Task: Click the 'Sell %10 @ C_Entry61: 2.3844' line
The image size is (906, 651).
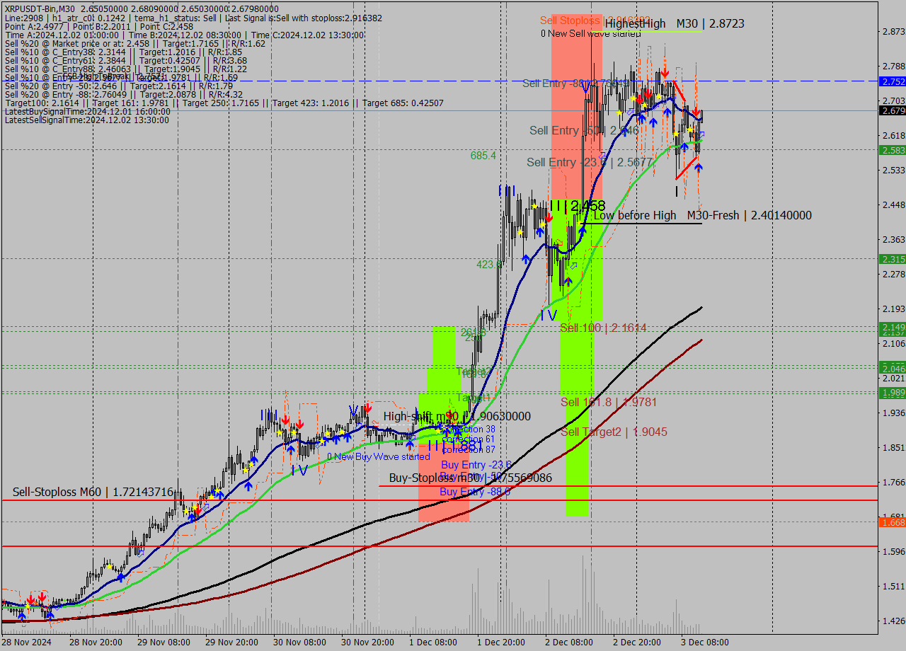Action: pyautogui.click(x=126, y=60)
